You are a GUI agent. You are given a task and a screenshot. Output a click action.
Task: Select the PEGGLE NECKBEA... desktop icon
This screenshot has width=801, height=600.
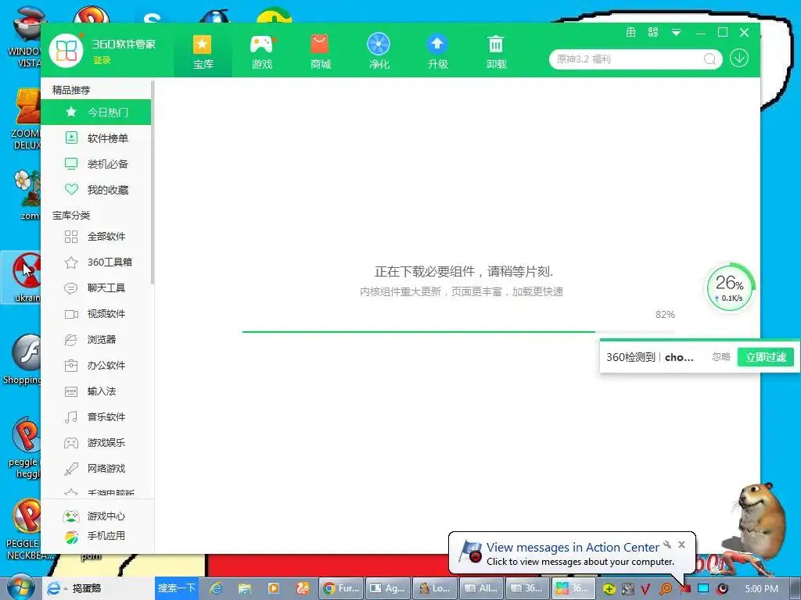pos(23,529)
